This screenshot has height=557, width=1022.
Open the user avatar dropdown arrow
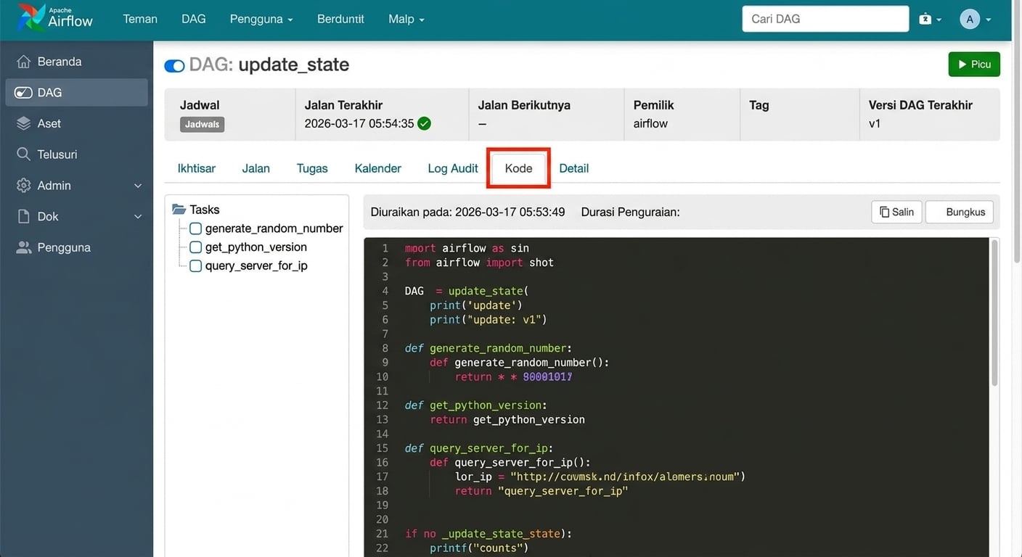point(989,20)
